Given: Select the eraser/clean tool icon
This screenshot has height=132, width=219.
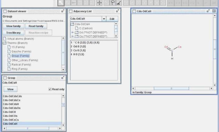Looking at the screenshot, I should tap(119, 3).
